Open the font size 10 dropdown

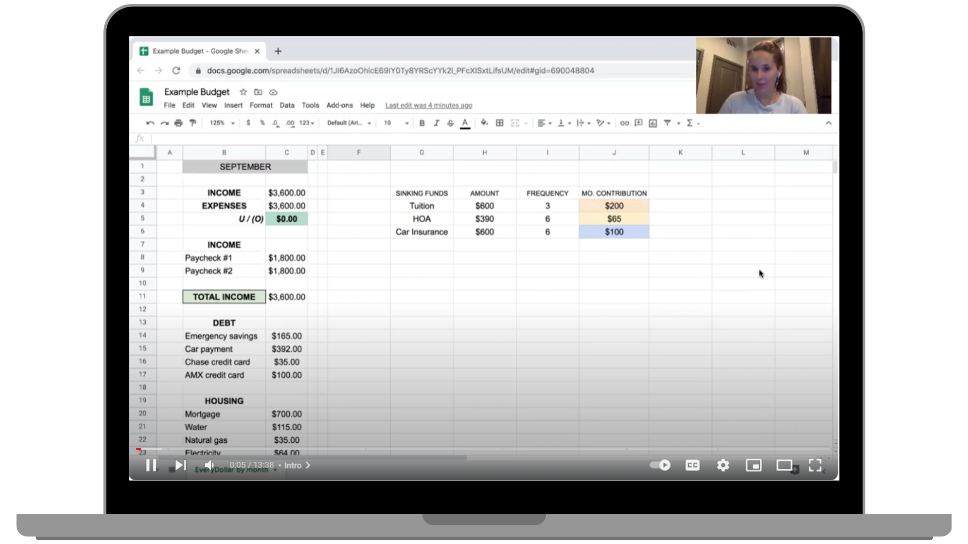click(x=396, y=123)
